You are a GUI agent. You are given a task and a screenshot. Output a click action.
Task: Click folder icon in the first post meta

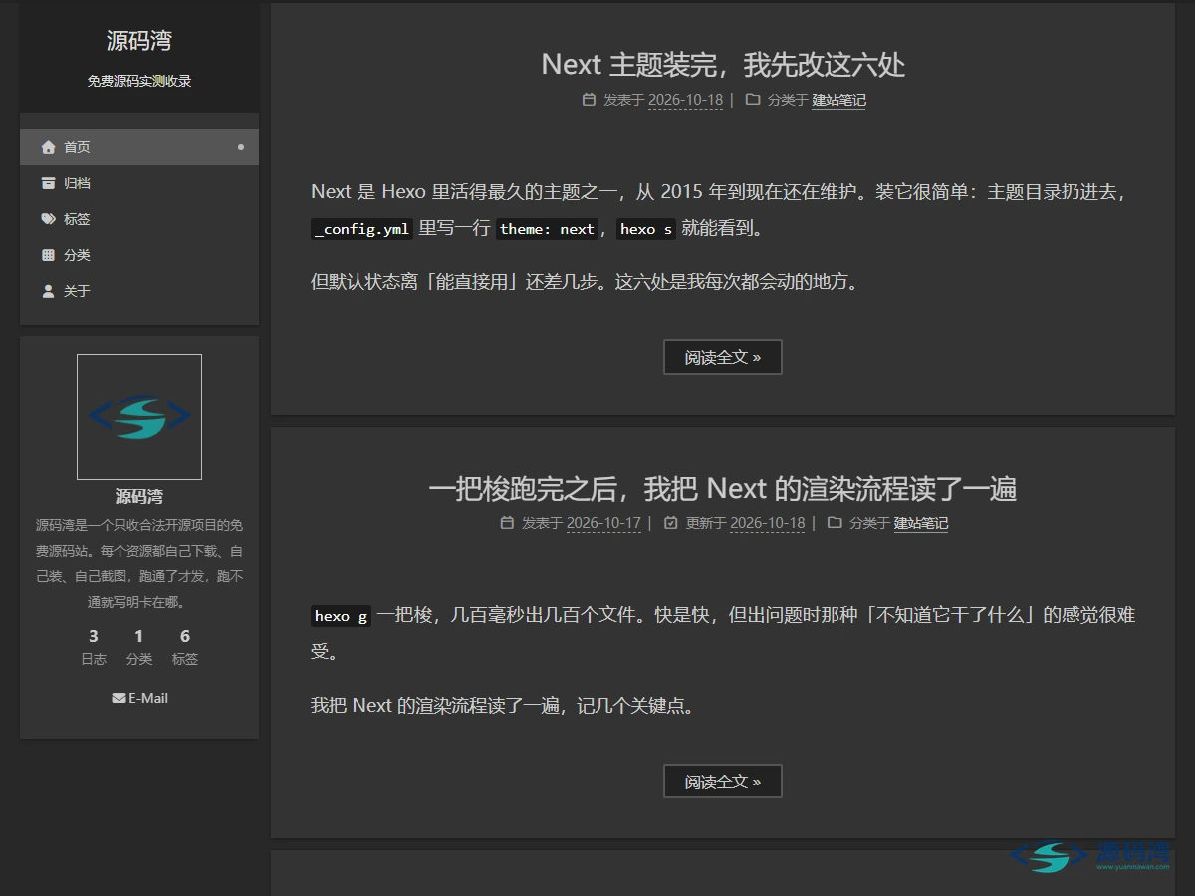tap(753, 100)
